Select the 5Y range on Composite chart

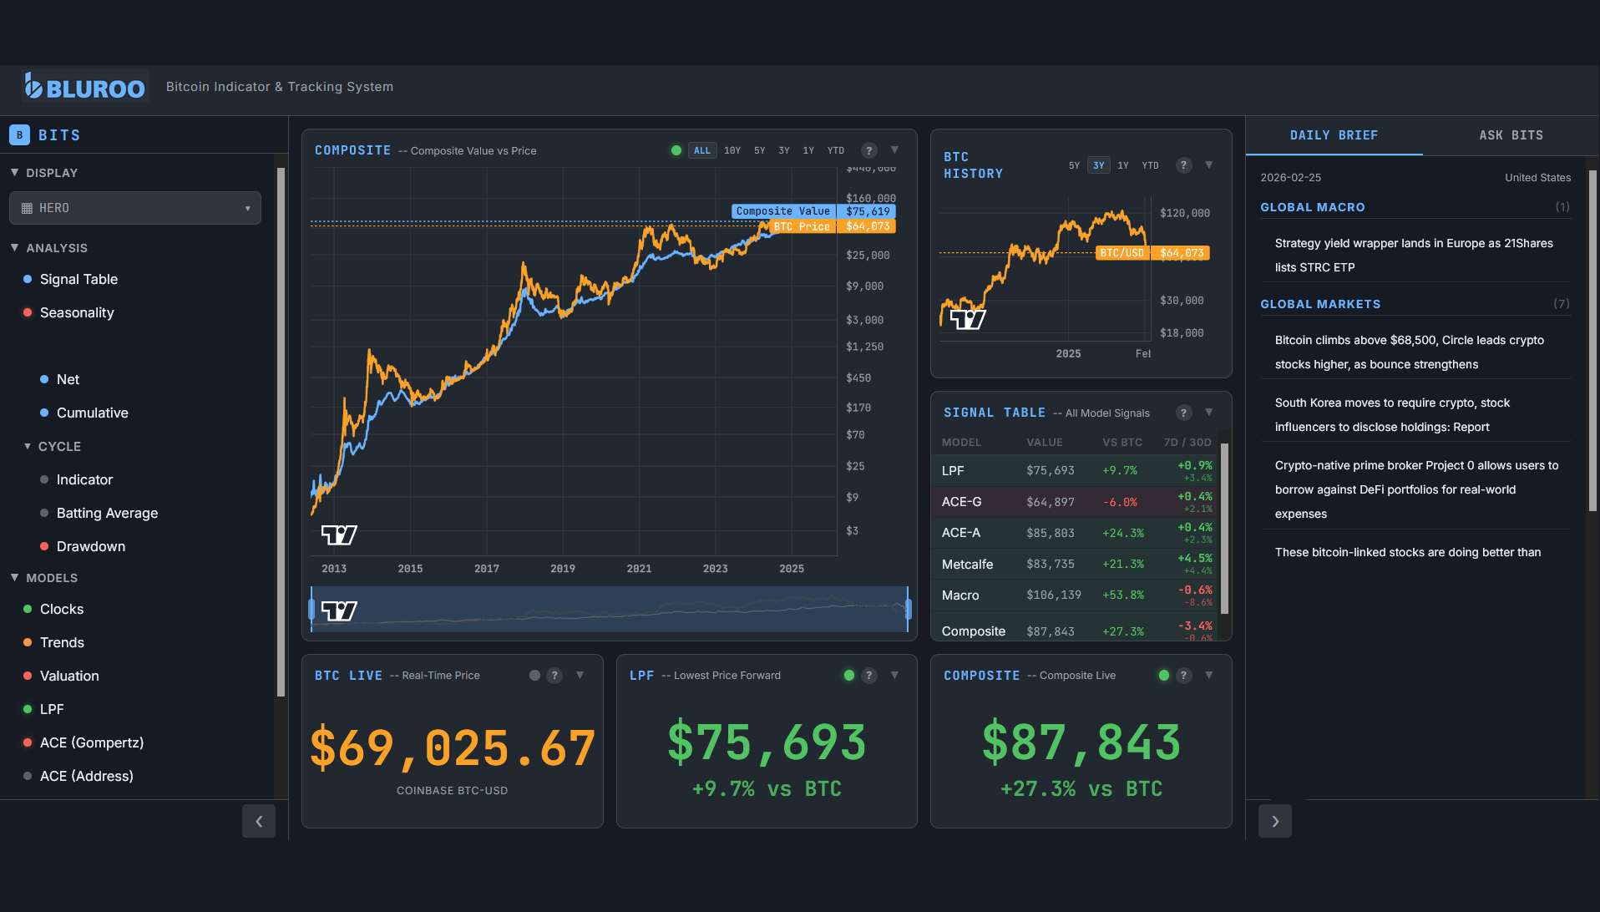tap(759, 150)
